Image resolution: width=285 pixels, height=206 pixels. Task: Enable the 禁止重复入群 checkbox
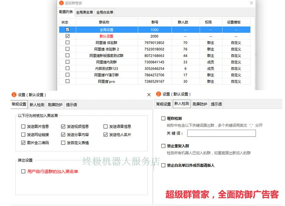click(163, 146)
